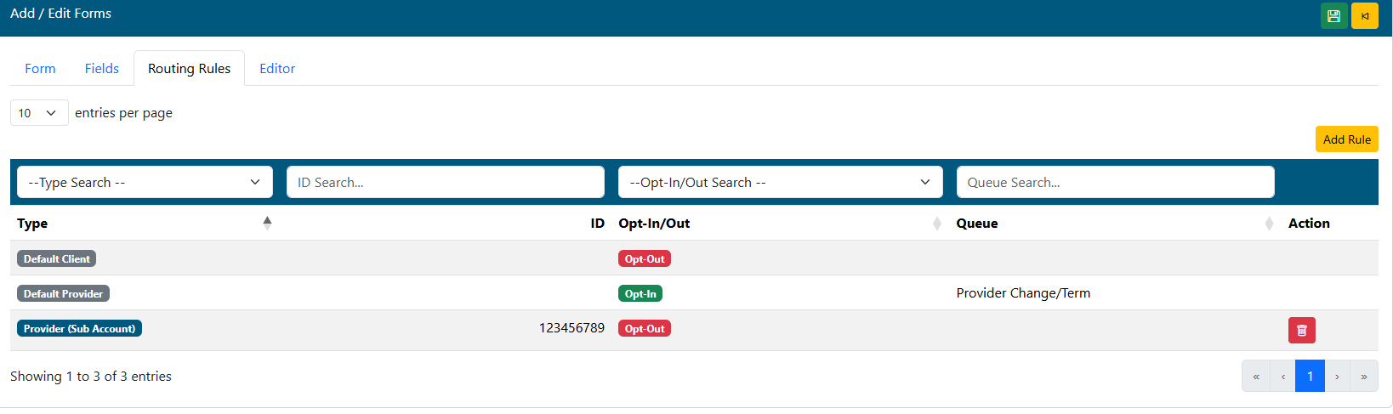
Task: Sort by Queue column arrows
Action: (x=1268, y=224)
